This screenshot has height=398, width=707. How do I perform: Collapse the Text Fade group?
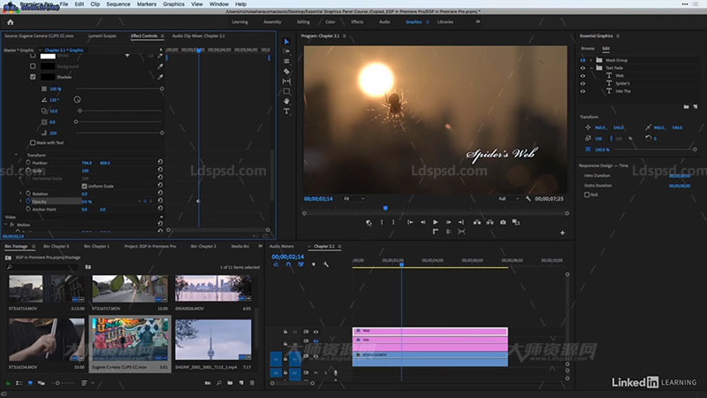591,68
